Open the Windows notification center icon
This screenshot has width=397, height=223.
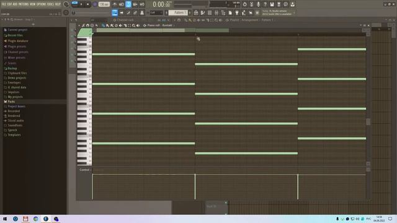390,219
